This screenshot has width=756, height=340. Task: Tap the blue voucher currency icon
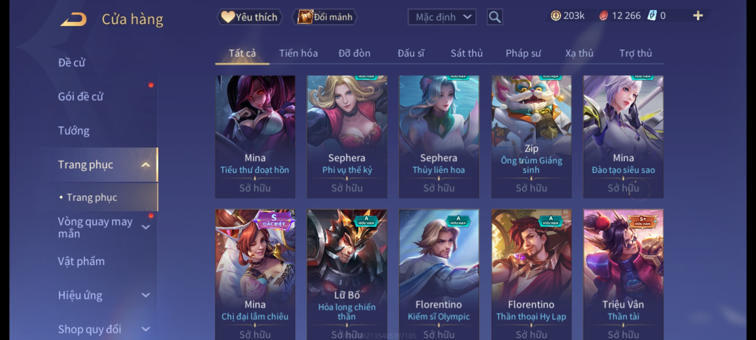click(652, 16)
